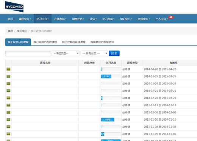This screenshot has width=197, height=141.
Task: Click the blue 搜索 button
Action: click(x=114, y=54)
